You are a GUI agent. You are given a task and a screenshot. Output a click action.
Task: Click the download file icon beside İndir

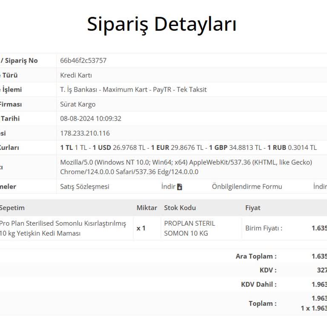180,186
